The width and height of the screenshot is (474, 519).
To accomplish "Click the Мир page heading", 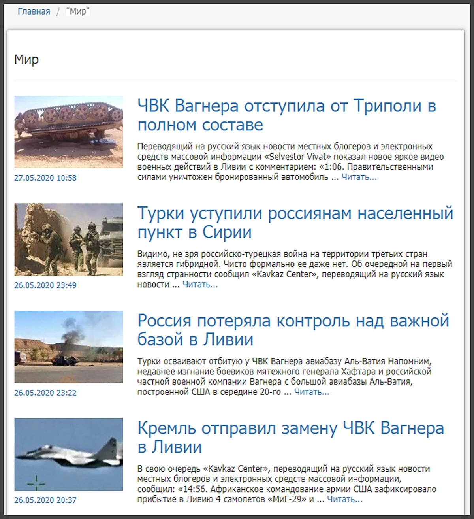I will [x=26, y=60].
